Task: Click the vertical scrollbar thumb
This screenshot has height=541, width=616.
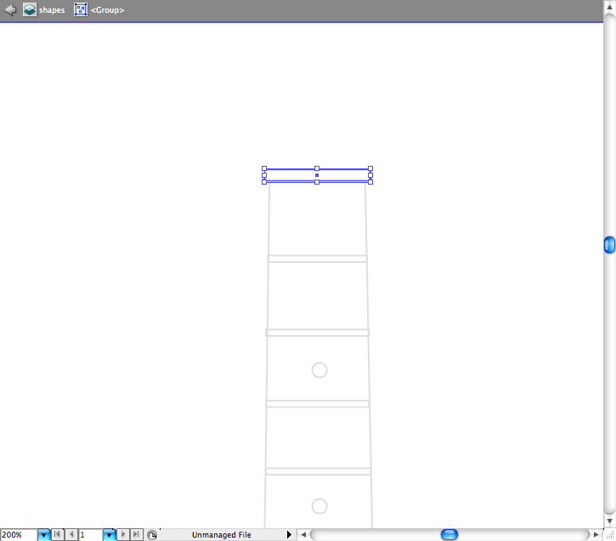Action: click(609, 245)
